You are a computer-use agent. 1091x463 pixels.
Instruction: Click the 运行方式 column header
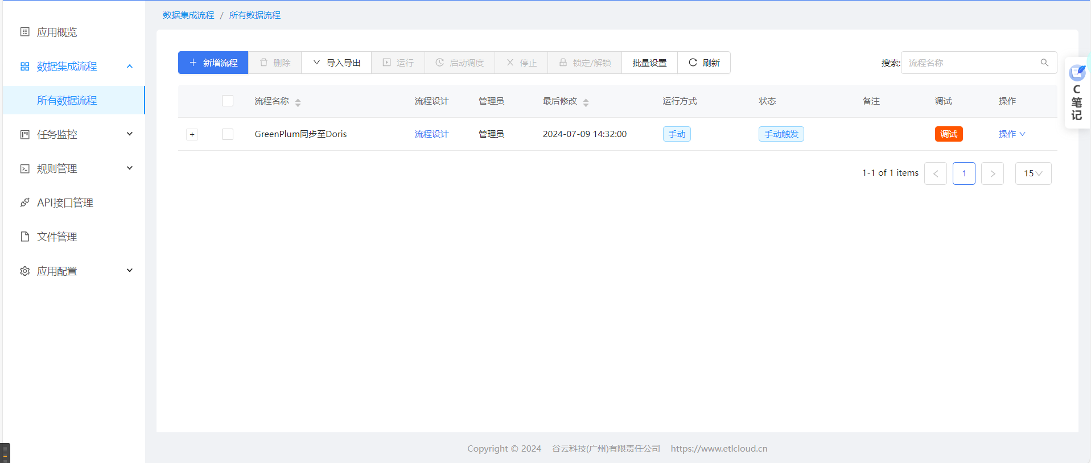click(680, 101)
